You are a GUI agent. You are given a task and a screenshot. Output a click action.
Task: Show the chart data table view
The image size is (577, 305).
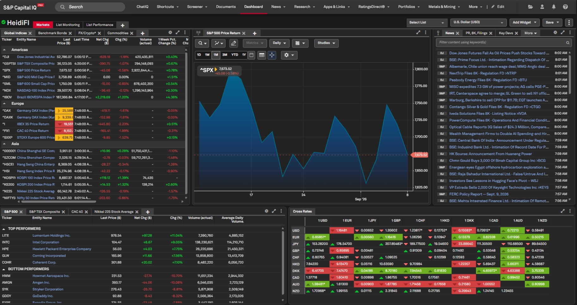pos(262,55)
